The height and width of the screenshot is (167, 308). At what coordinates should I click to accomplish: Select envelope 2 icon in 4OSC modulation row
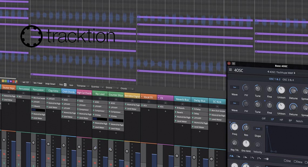(245, 157)
